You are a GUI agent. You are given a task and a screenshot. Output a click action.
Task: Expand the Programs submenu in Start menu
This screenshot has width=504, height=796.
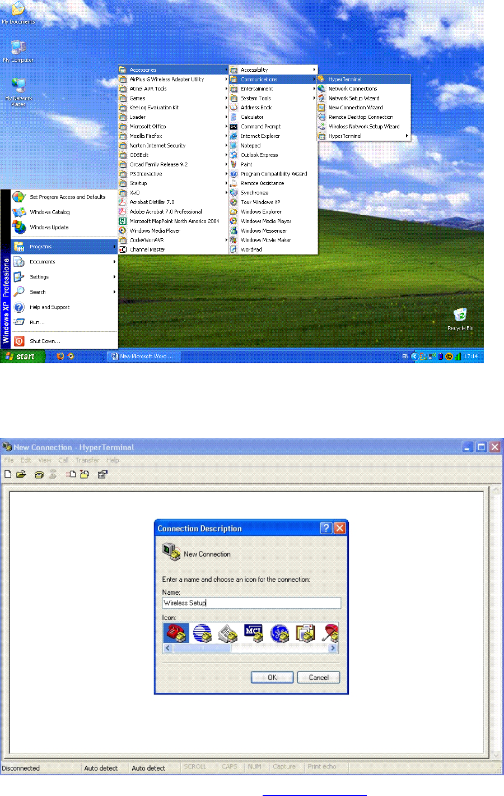pyautogui.click(x=64, y=247)
